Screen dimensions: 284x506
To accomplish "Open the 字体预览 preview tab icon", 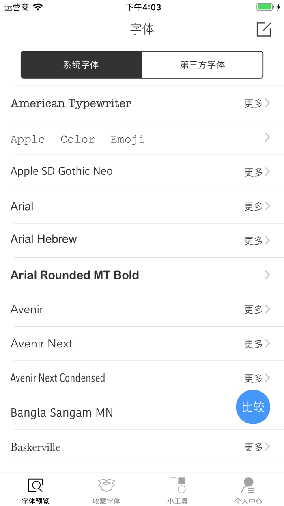I will 35,485.
